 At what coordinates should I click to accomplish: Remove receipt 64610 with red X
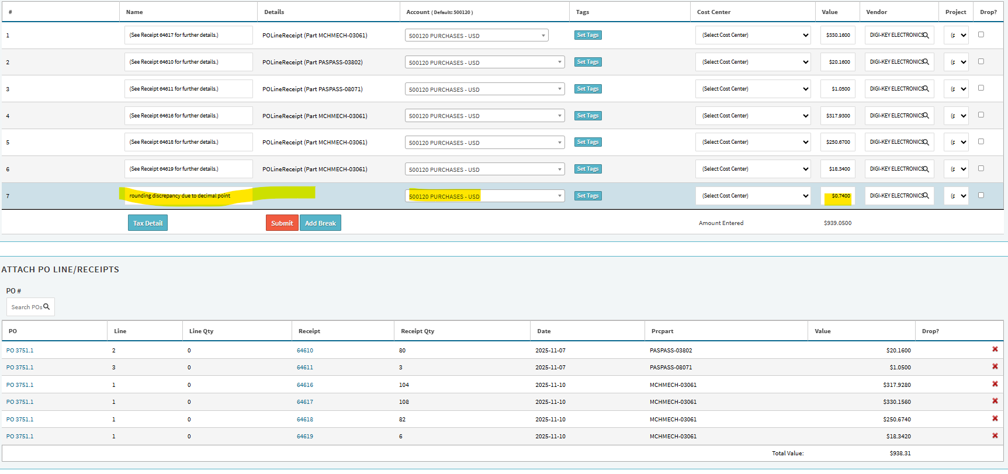point(995,350)
